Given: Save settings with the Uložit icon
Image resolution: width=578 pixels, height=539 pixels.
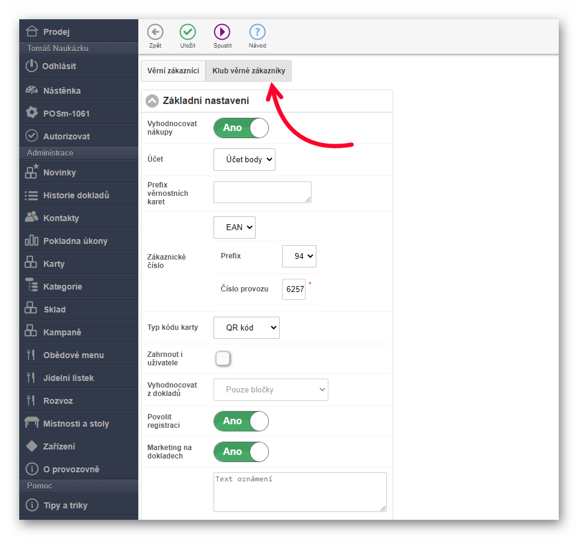Looking at the screenshot, I should pyautogui.click(x=188, y=32).
